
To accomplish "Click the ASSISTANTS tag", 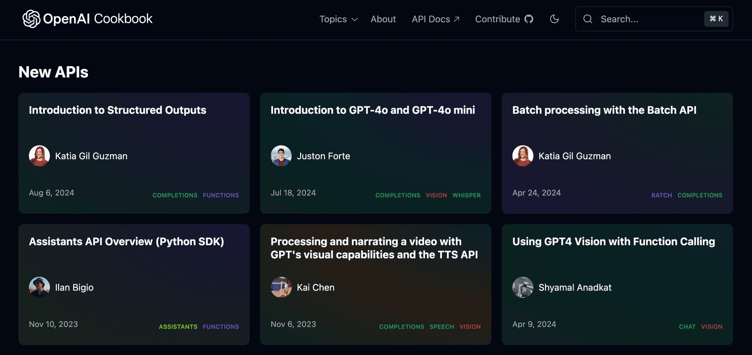I will (x=178, y=327).
